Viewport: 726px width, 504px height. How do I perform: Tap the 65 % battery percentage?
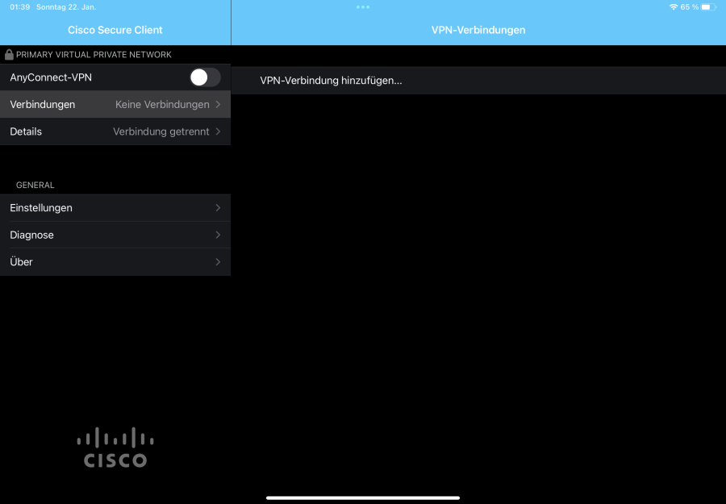point(690,7)
